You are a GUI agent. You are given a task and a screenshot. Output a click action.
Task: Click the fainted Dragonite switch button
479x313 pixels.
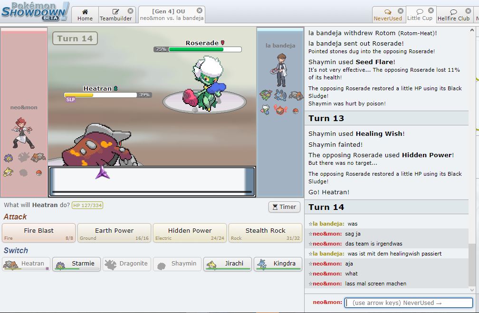coord(127,264)
